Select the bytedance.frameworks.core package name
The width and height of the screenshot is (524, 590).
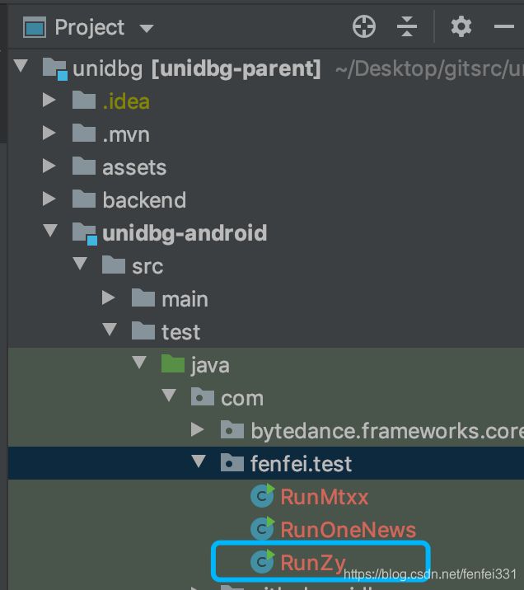click(x=387, y=431)
